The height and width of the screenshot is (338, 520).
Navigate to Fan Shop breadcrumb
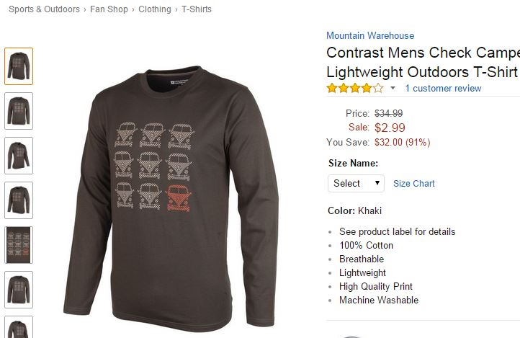point(109,9)
